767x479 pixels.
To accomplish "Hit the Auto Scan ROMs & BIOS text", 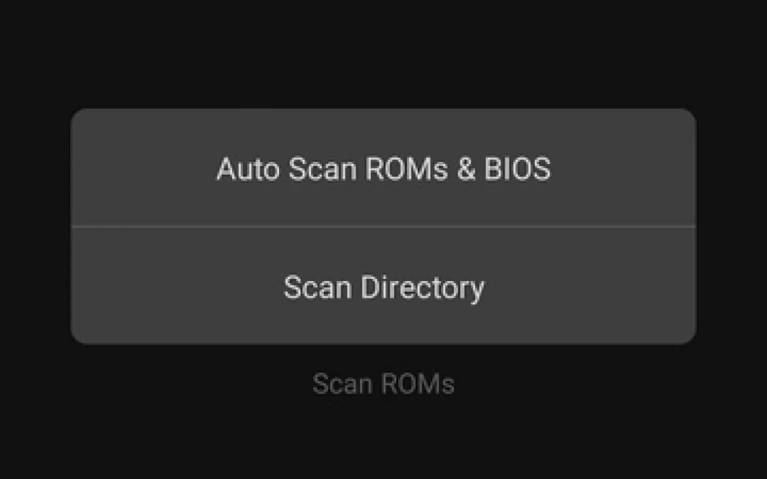I will pyautogui.click(x=383, y=169).
